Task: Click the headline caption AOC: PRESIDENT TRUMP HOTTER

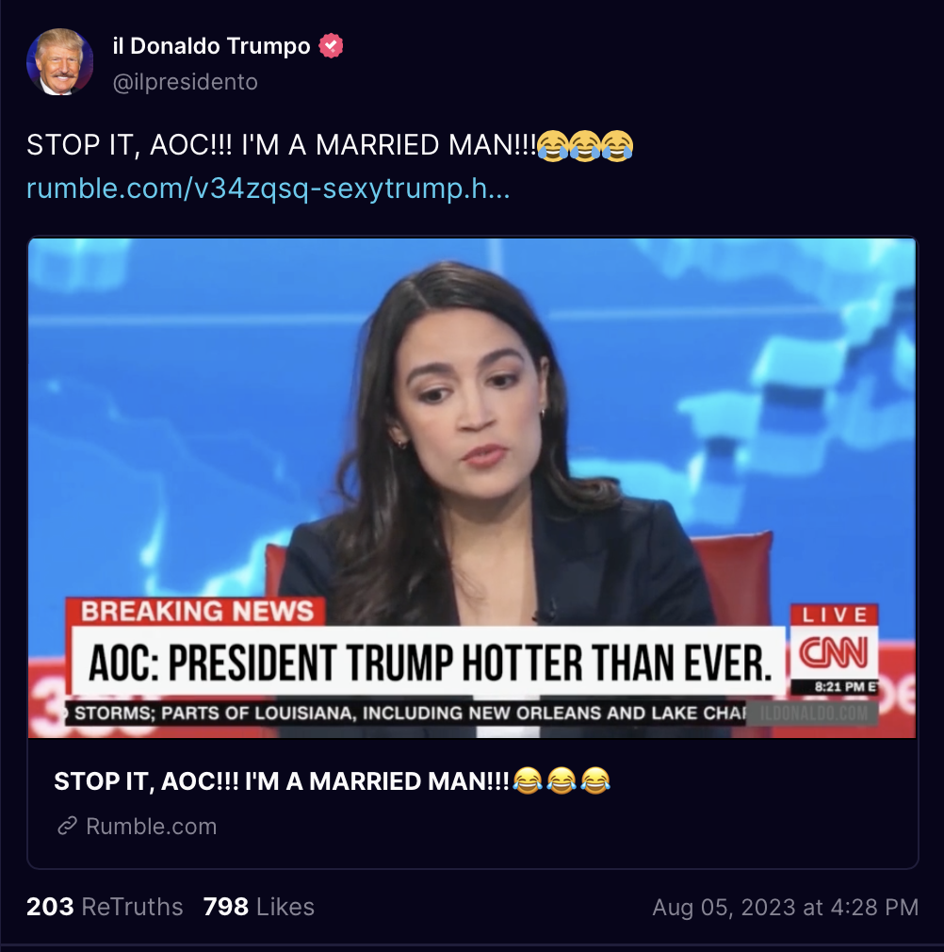Action: tap(430, 661)
